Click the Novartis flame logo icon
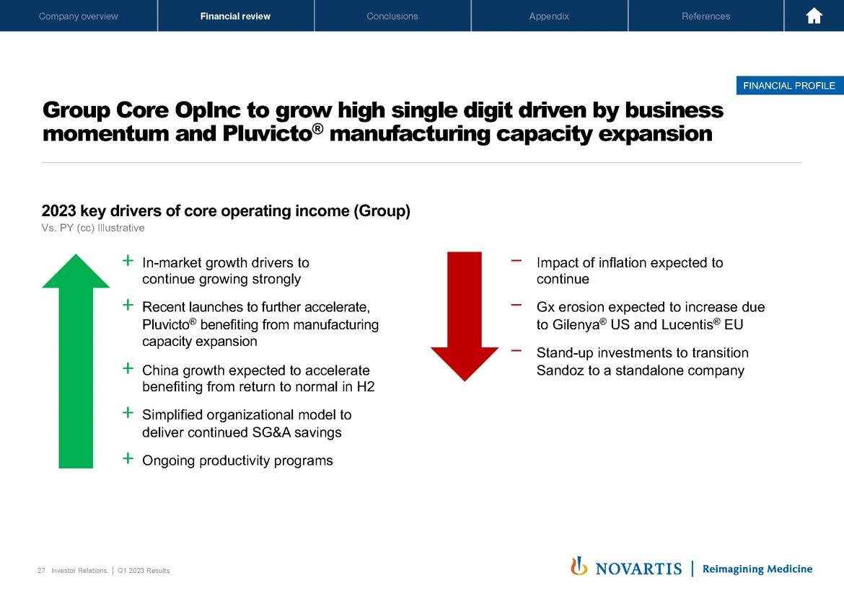 578,567
